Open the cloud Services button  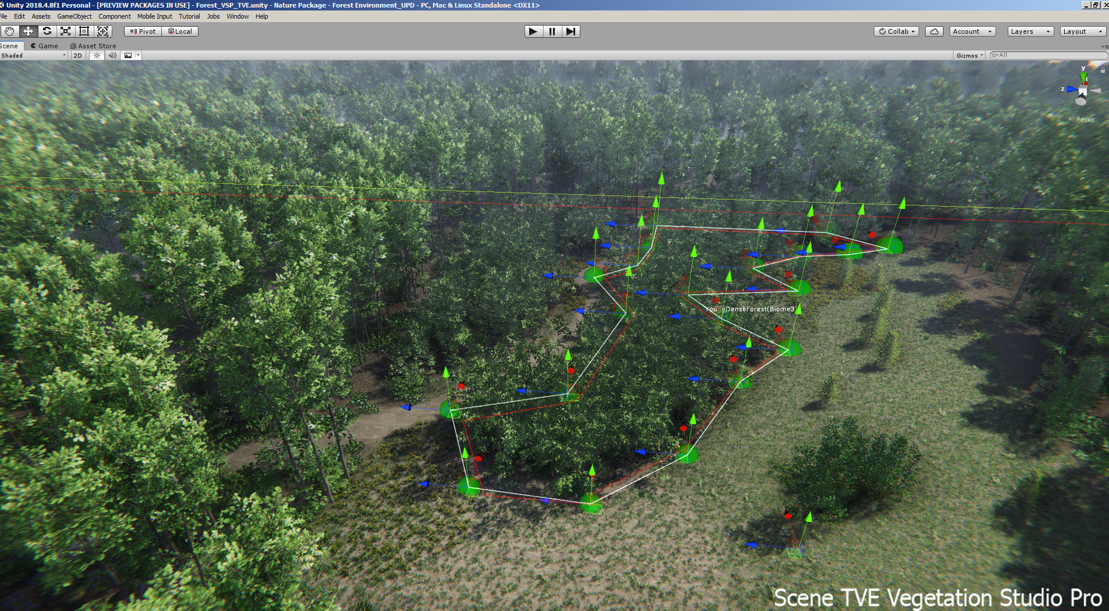[934, 31]
